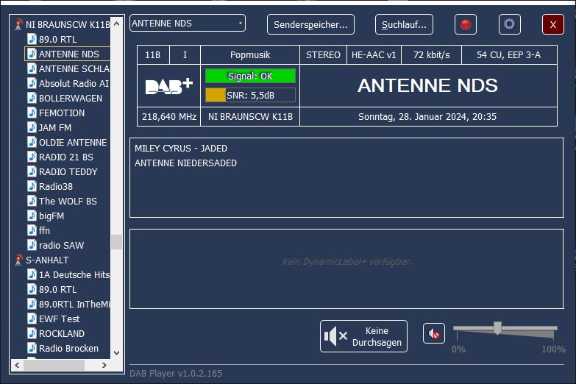Start the Suchlauf scan
Screen dimensions: 576x384
pos(404,24)
